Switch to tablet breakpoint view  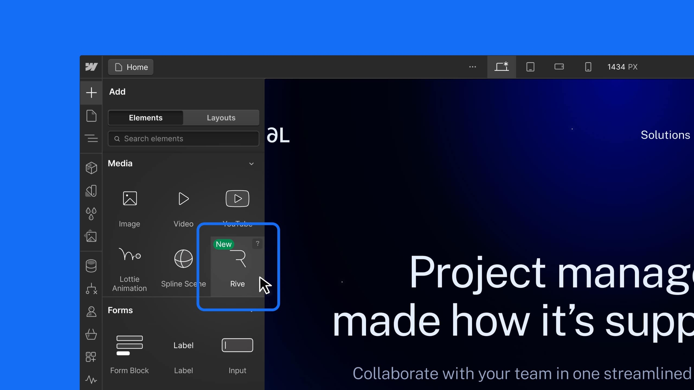coord(530,67)
